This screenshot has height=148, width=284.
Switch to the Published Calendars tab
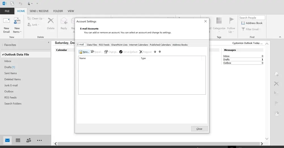click(160, 45)
